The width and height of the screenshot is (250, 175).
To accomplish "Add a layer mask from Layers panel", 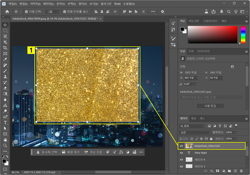I will 217,171.
